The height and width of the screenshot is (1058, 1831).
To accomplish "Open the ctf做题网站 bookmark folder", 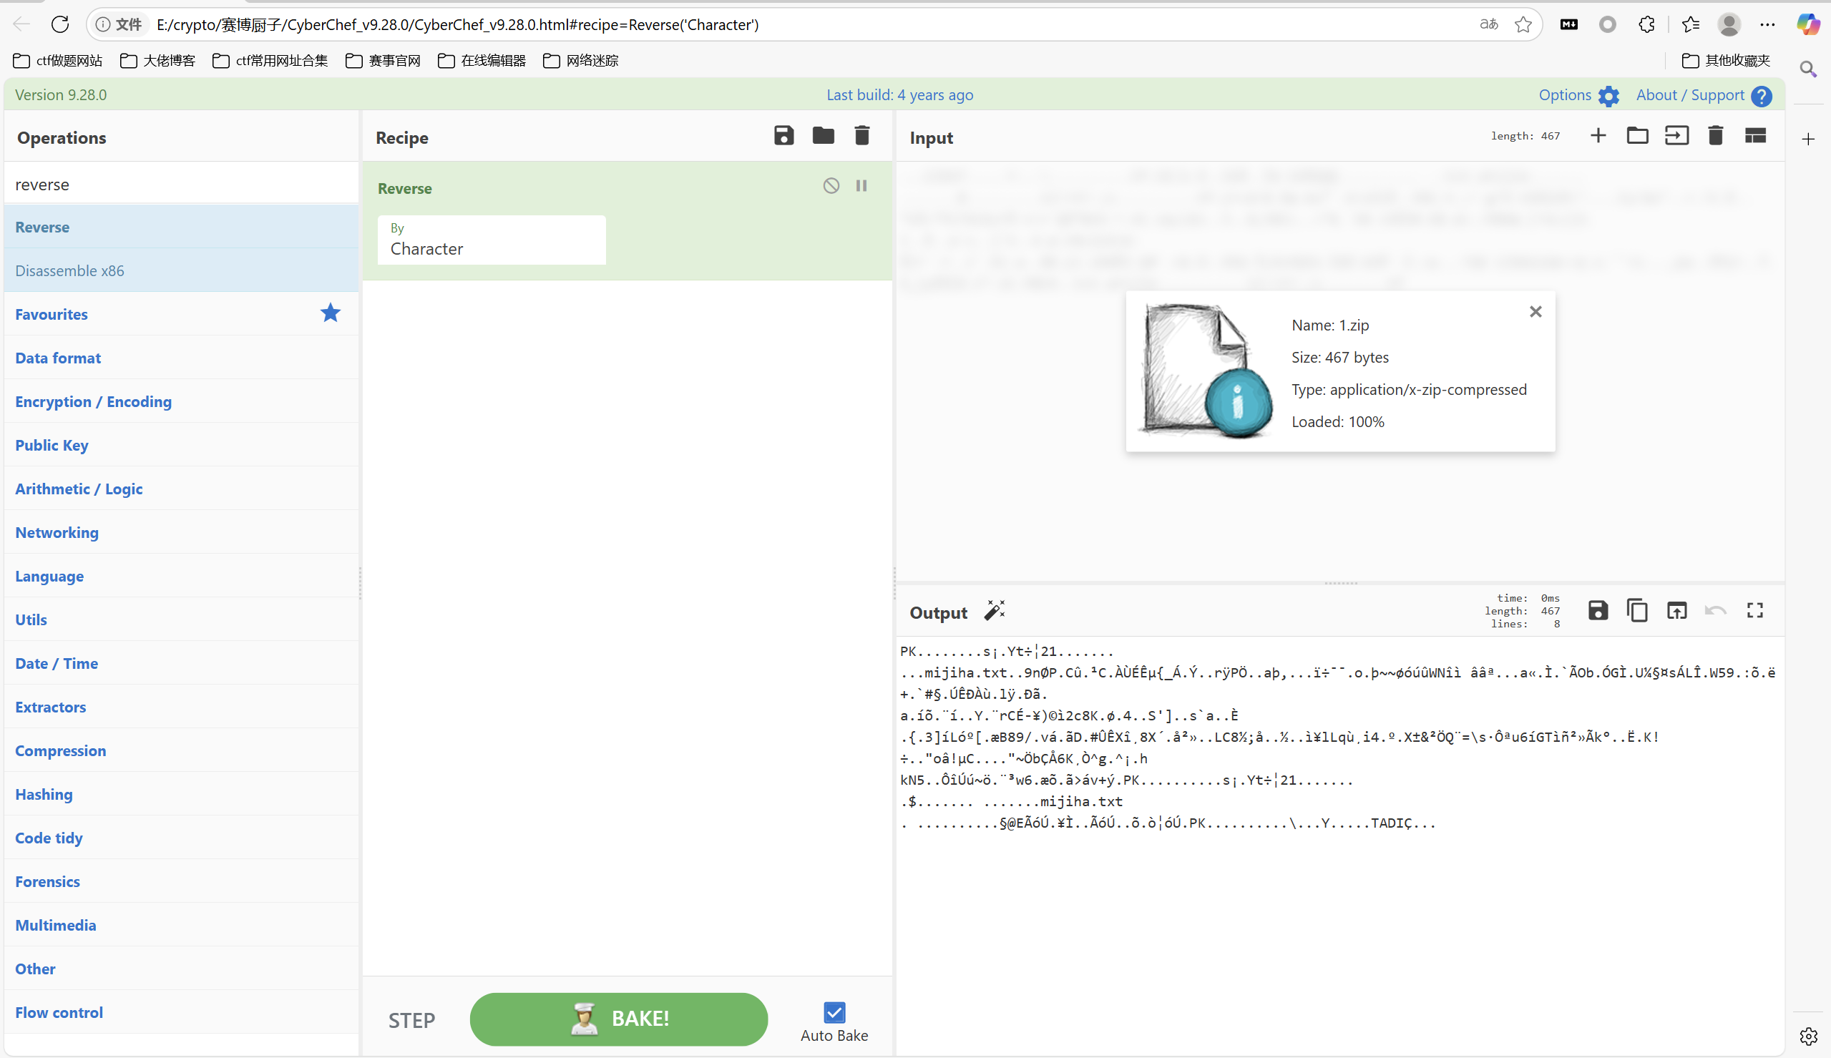I will click(58, 60).
